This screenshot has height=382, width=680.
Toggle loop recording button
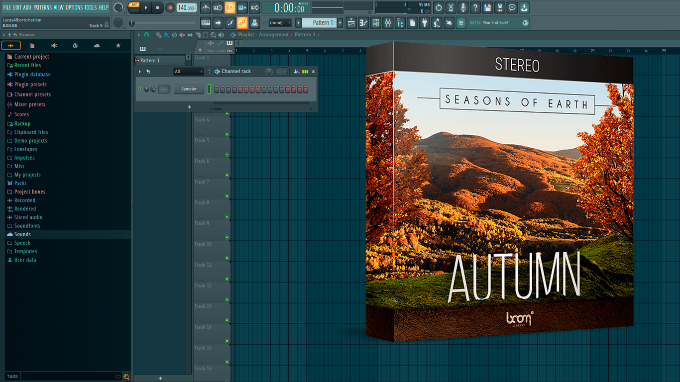point(254,7)
